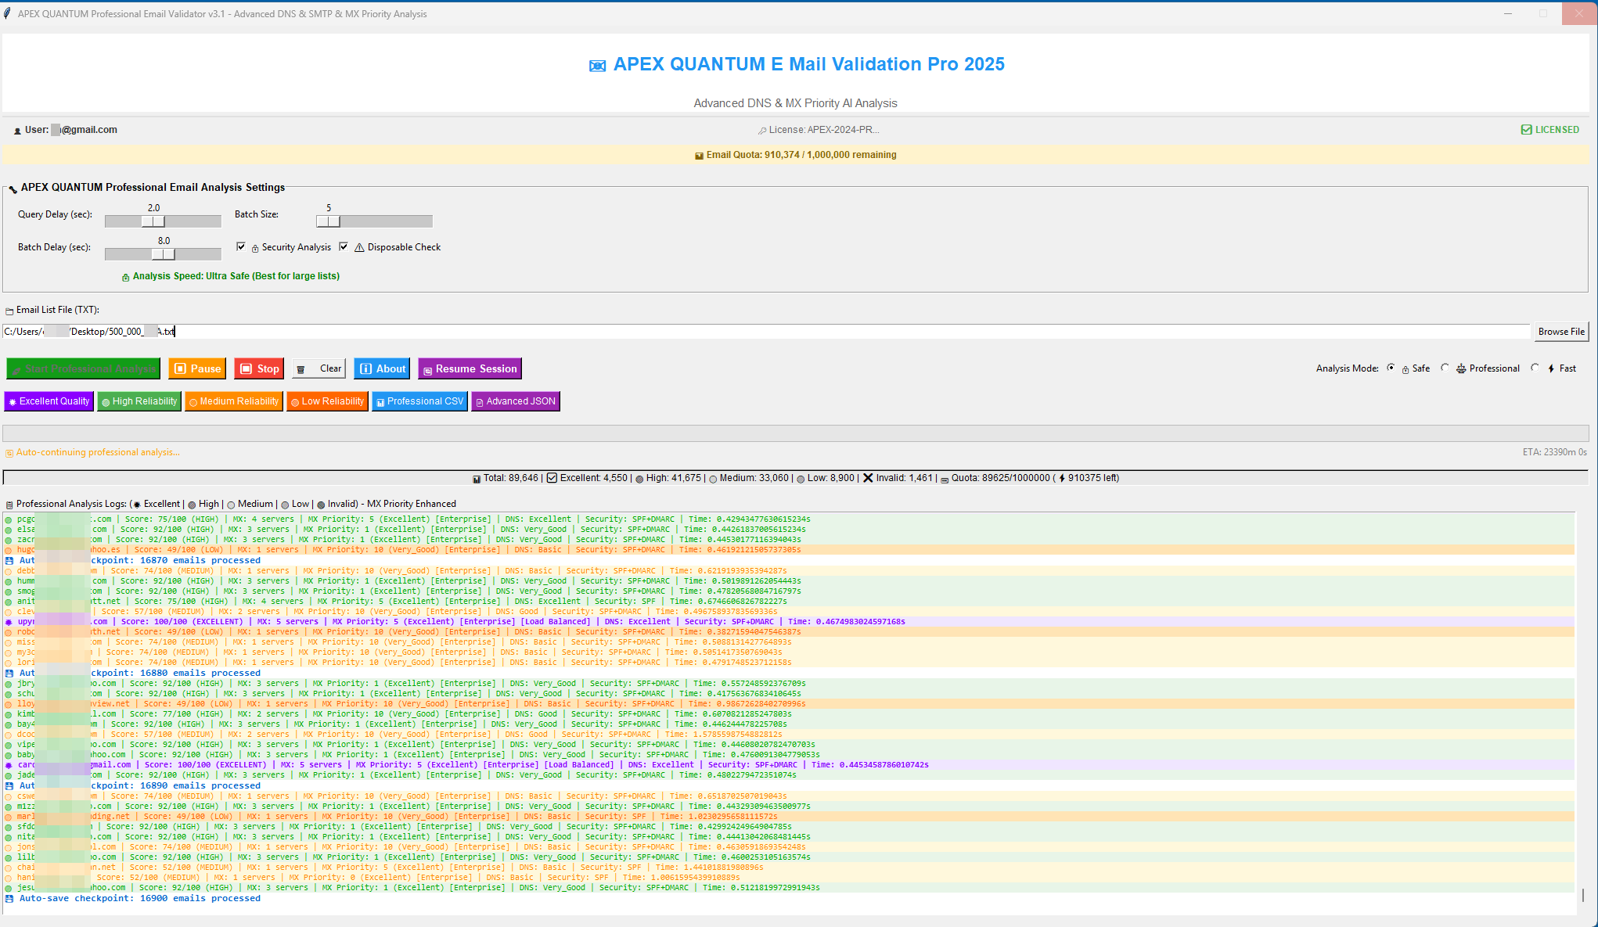Viewport: 1598px width, 927px height.
Task: Open the About dialog
Action: click(383, 368)
